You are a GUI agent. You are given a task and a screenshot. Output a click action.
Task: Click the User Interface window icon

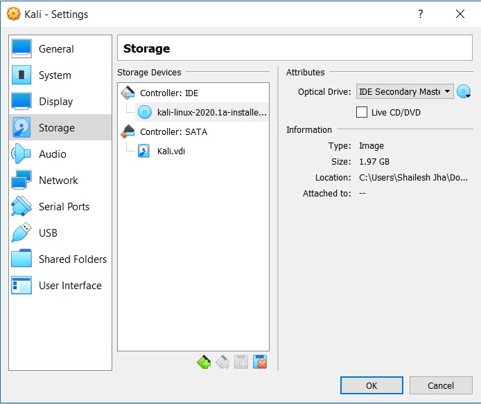click(x=21, y=285)
